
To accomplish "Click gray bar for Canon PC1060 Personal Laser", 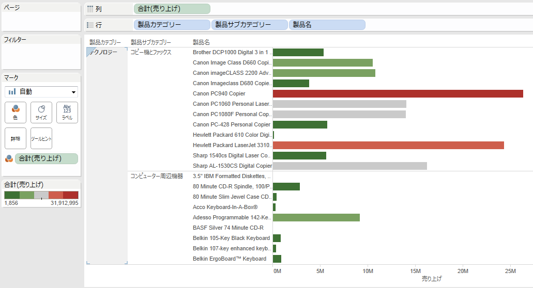I will (340, 104).
